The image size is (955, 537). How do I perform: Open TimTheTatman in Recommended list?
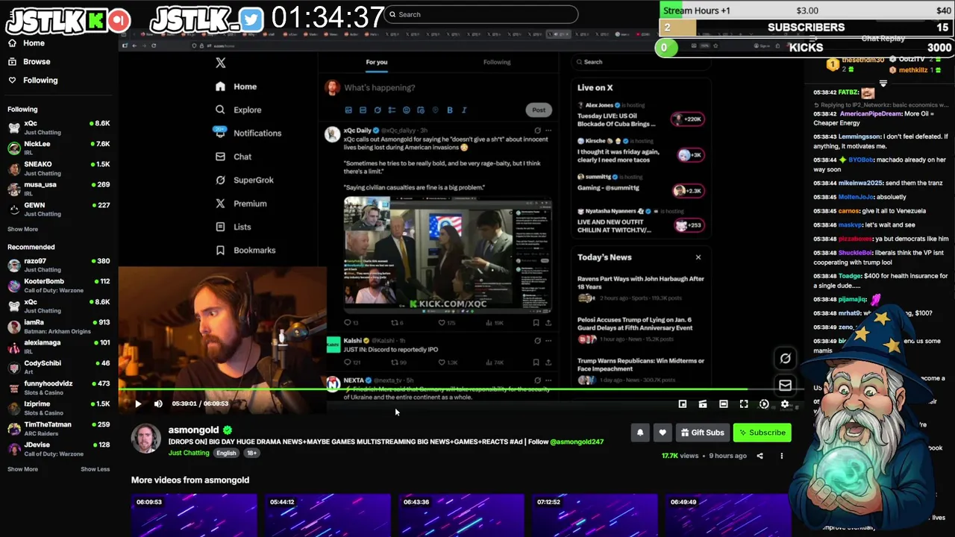click(x=58, y=428)
